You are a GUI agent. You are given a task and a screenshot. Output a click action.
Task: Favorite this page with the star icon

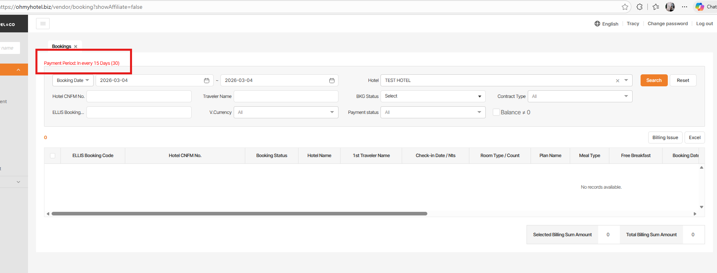pyautogui.click(x=625, y=7)
